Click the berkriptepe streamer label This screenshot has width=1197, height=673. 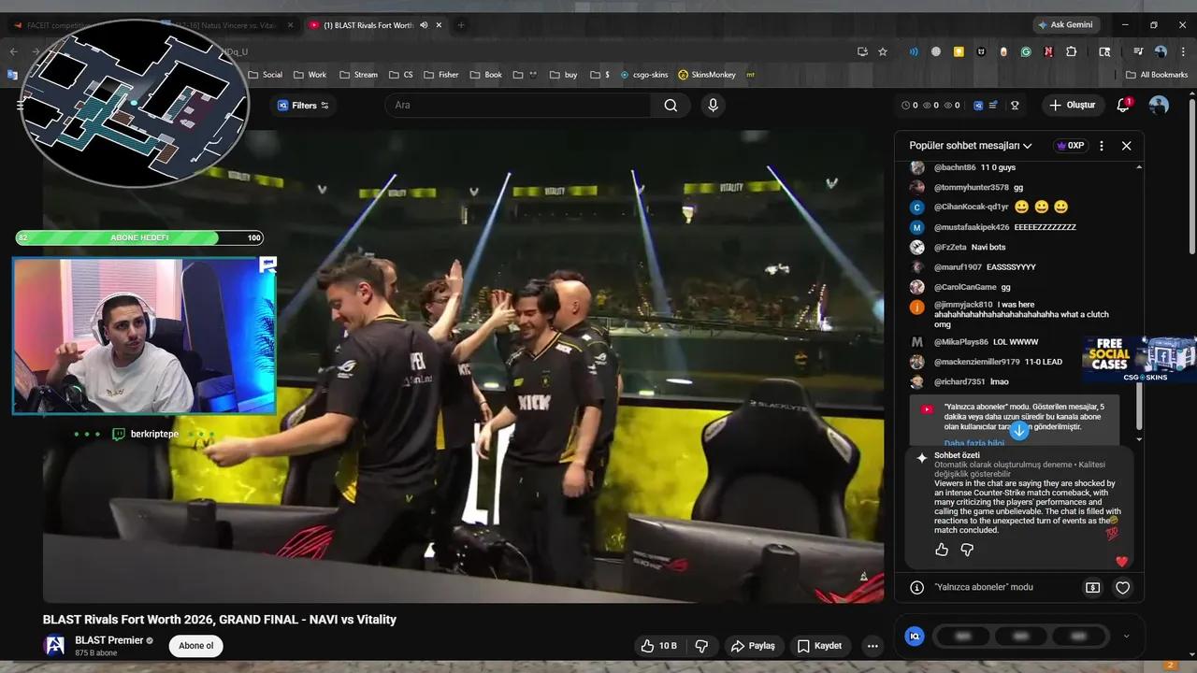coord(154,435)
